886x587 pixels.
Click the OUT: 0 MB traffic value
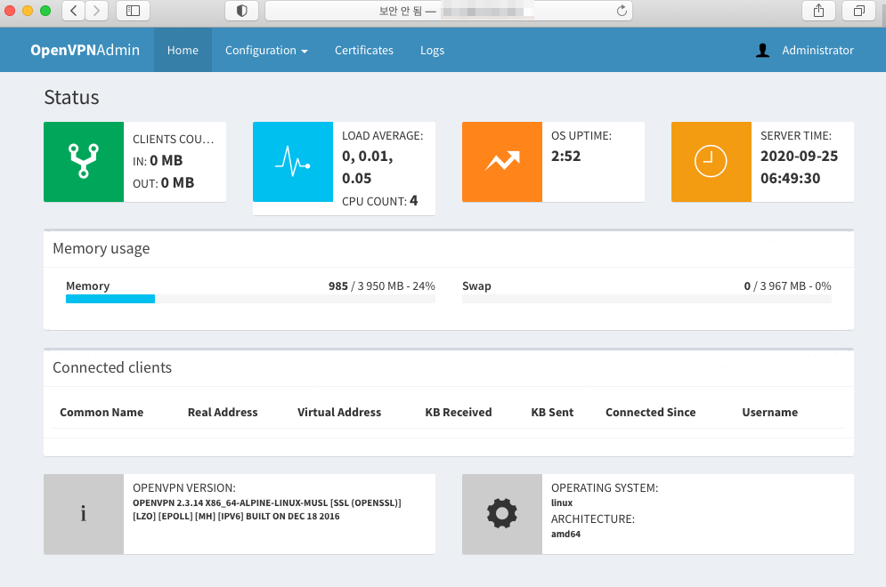coord(163,183)
